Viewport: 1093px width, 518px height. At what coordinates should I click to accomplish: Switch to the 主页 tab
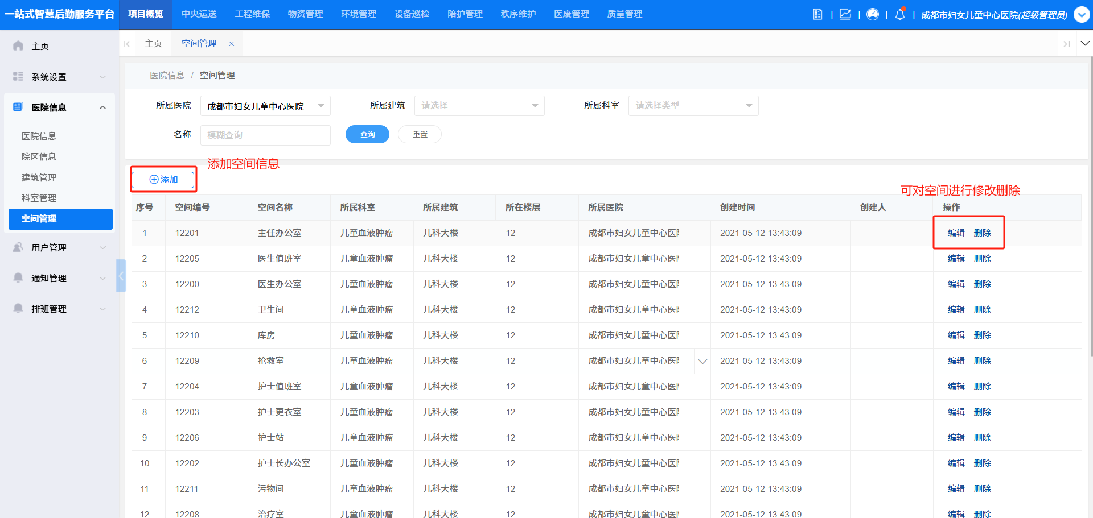pyautogui.click(x=154, y=44)
